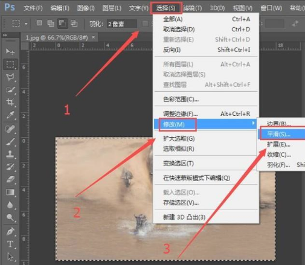Click the feather 羽化 value field

[x=121, y=24]
